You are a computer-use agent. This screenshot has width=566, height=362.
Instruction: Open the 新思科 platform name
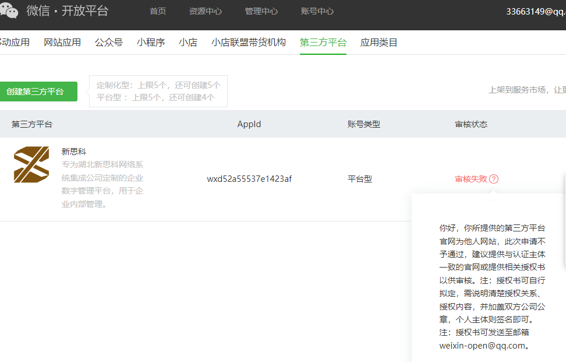[73, 152]
